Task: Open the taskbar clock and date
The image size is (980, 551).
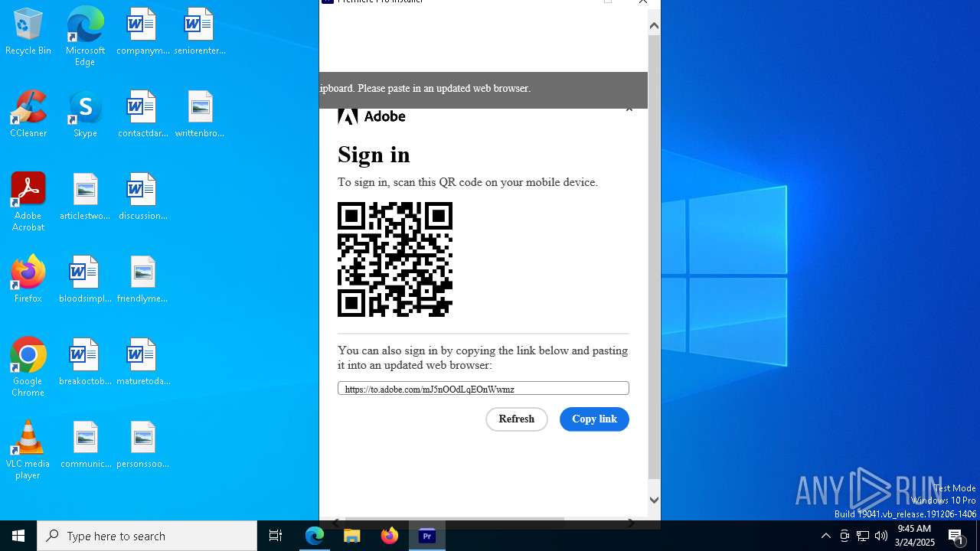Action: pos(914,536)
